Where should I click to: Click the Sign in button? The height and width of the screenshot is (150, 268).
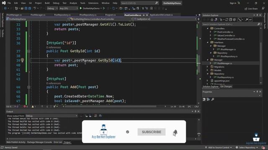235,3
